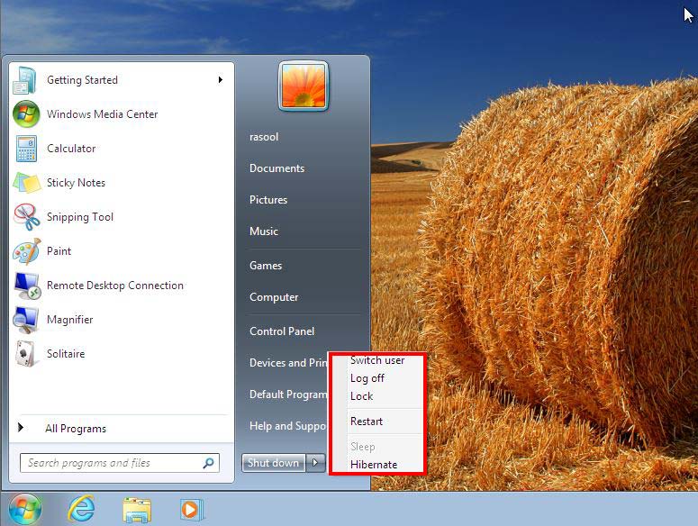This screenshot has width=698, height=526.
Task: Open the Calculator icon in Start menu
Action: pos(25,149)
